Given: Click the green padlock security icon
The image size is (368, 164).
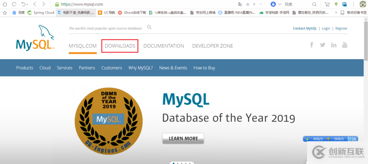Looking at the screenshot, I should coord(57,4).
